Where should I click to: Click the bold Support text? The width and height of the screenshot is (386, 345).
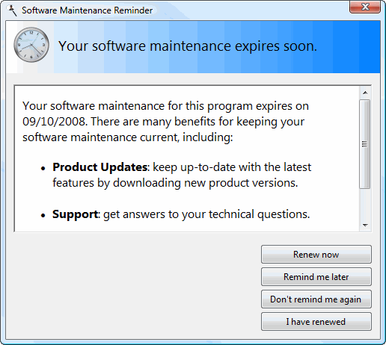(75, 214)
